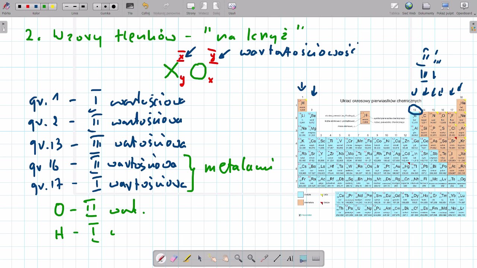Open the OpenBoard menu
477x268 pixels.
tap(464, 8)
